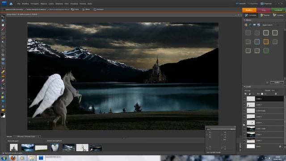Select the Brush tool

(x=3, y=85)
